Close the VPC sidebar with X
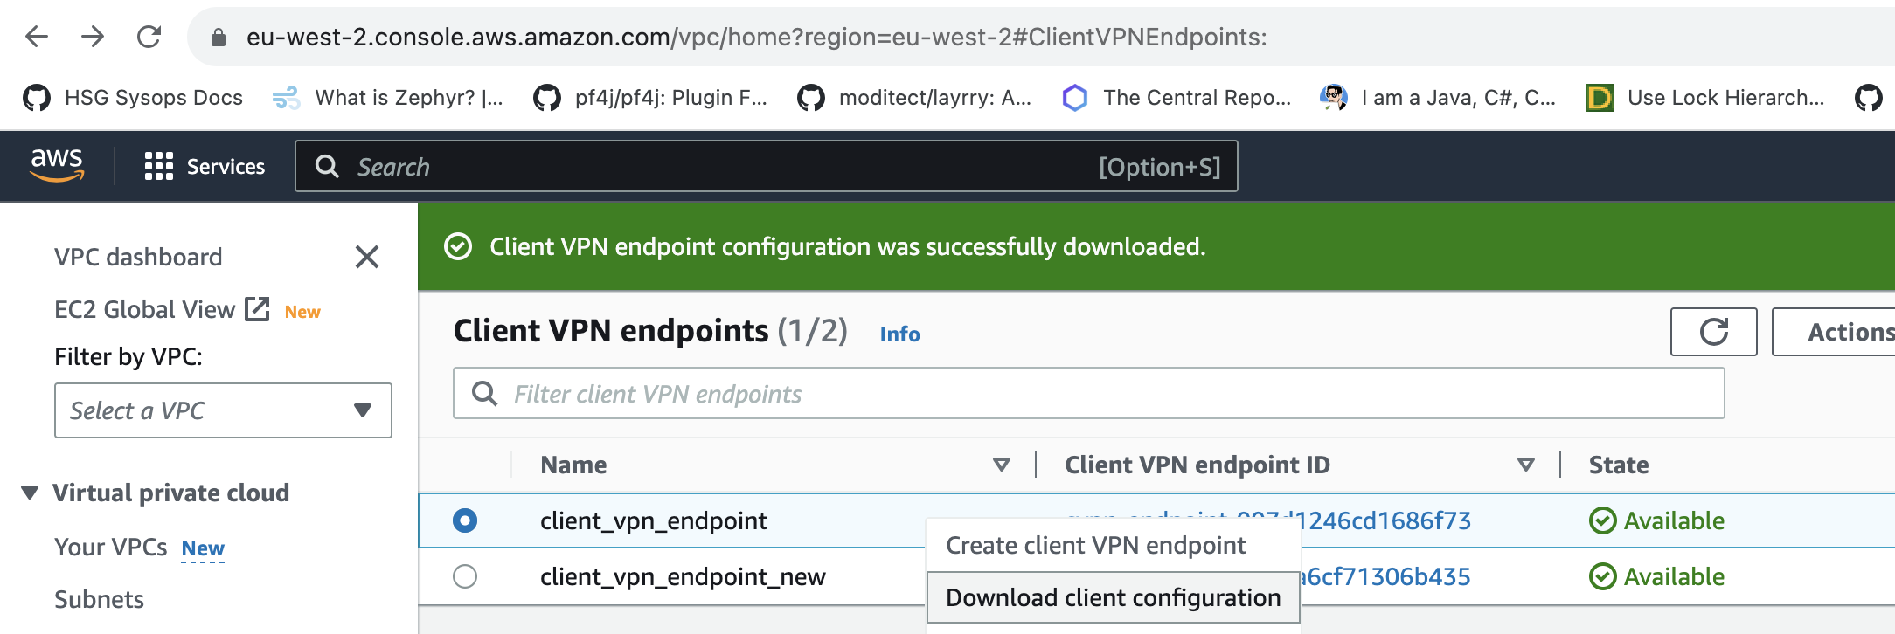The height and width of the screenshot is (634, 1895). (367, 257)
